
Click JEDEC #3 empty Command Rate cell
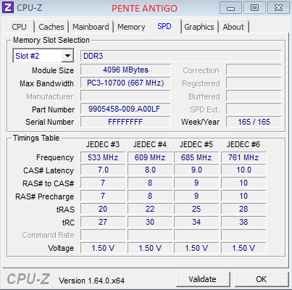click(x=103, y=235)
